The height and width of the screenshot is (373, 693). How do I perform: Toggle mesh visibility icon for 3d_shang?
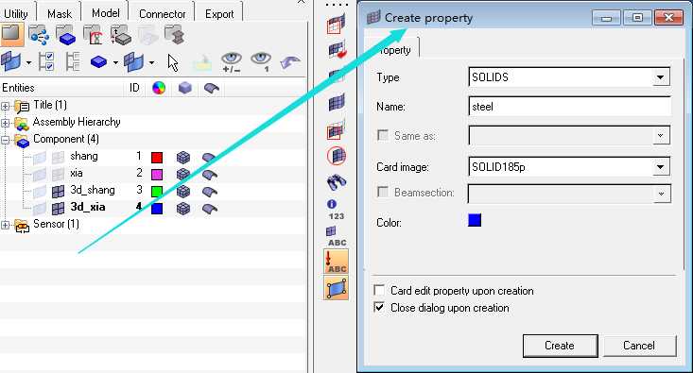pyautogui.click(x=58, y=191)
